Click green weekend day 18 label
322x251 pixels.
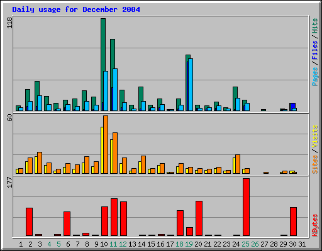pos(179,244)
